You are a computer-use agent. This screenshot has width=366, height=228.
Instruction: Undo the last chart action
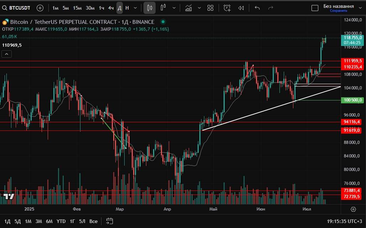pyautogui.click(x=257, y=8)
